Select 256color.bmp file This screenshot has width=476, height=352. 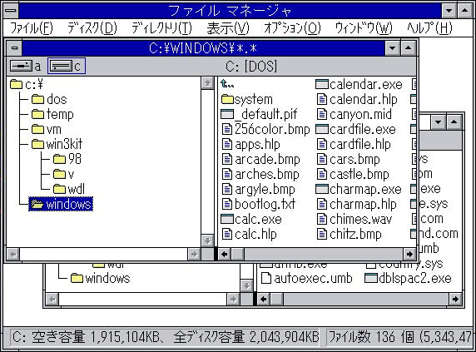coord(265,129)
